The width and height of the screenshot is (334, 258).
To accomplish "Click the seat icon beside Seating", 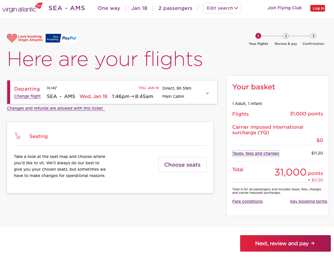I will (x=18, y=136).
